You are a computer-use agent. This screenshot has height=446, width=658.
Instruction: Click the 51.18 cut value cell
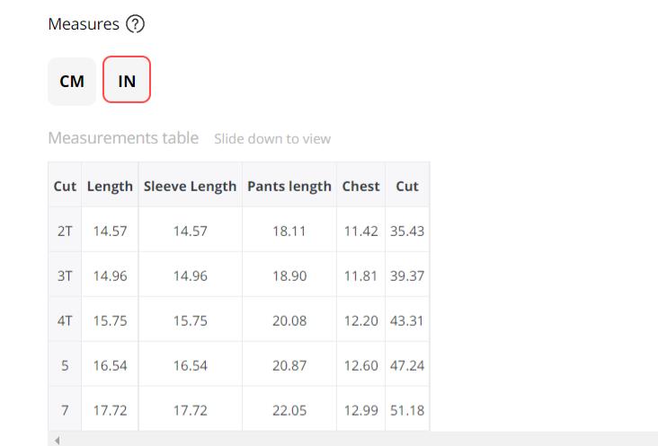(407, 410)
